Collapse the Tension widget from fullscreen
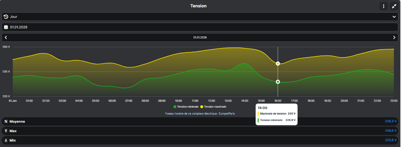This screenshot has height=147, width=401. click(394, 6)
